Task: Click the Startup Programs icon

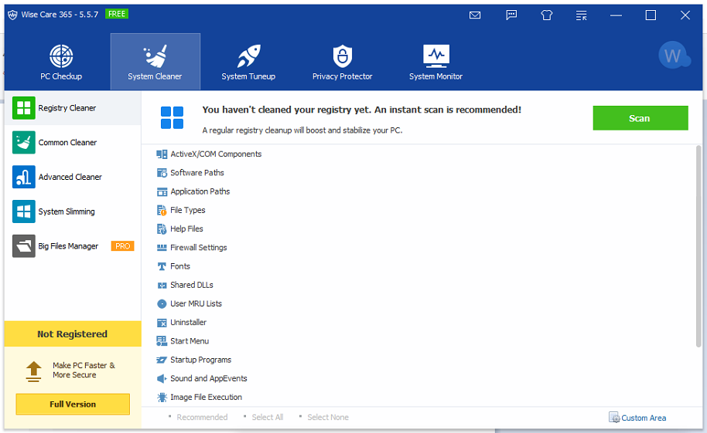Action: (162, 360)
